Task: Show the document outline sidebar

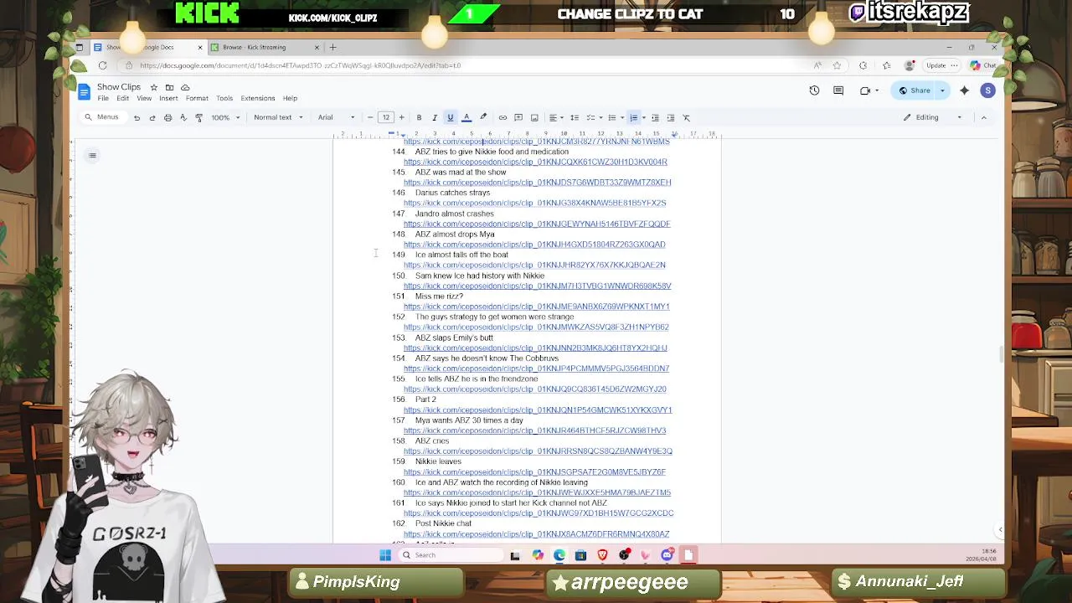Action: click(92, 155)
